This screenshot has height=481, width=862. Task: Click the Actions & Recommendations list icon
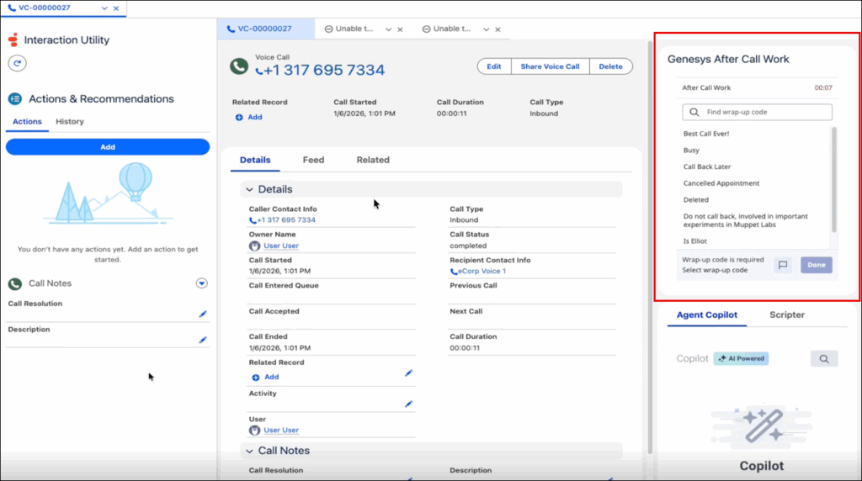click(15, 99)
